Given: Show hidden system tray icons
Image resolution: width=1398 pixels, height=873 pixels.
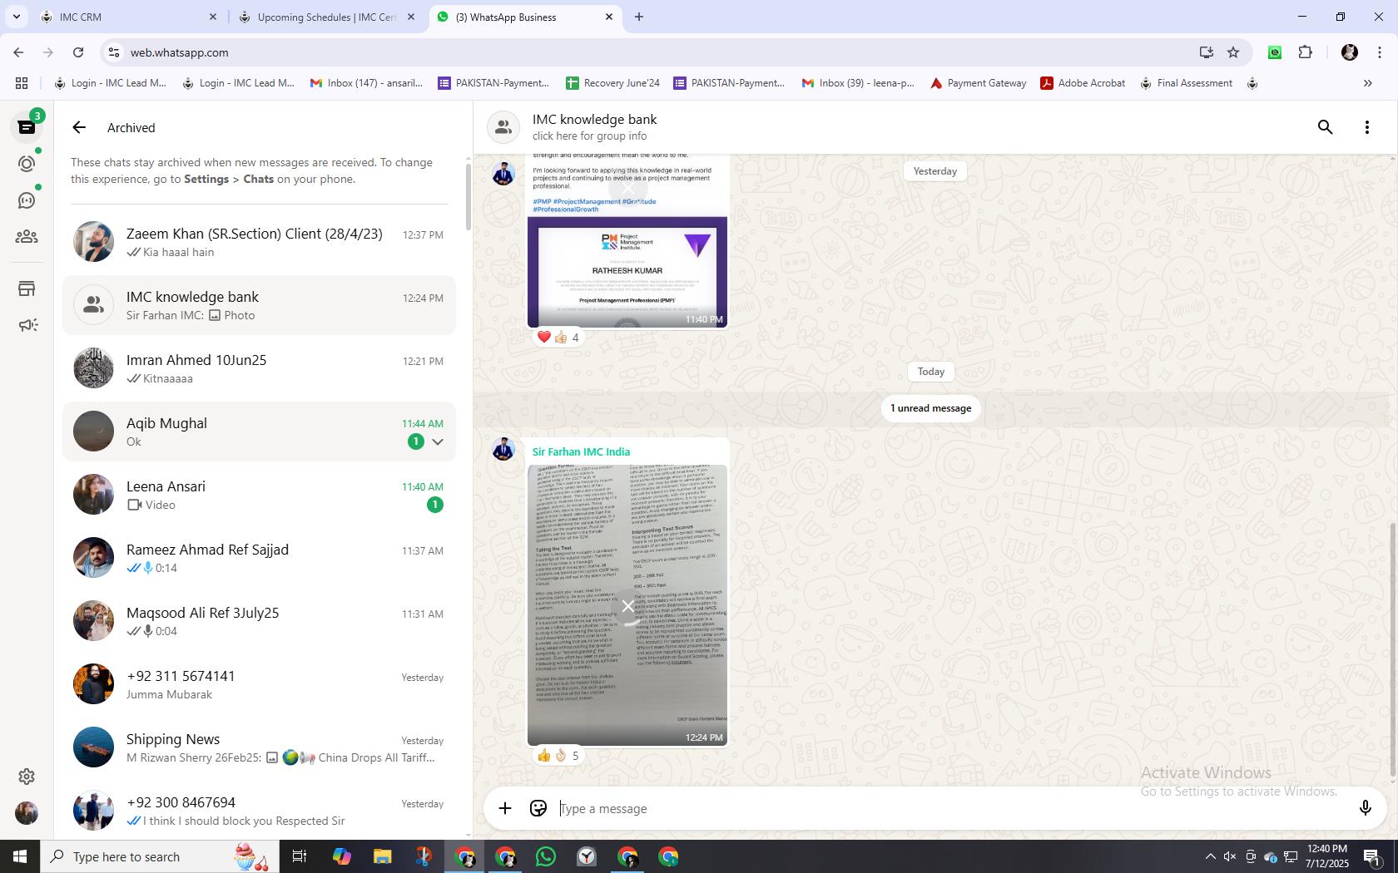Looking at the screenshot, I should click(x=1210, y=856).
